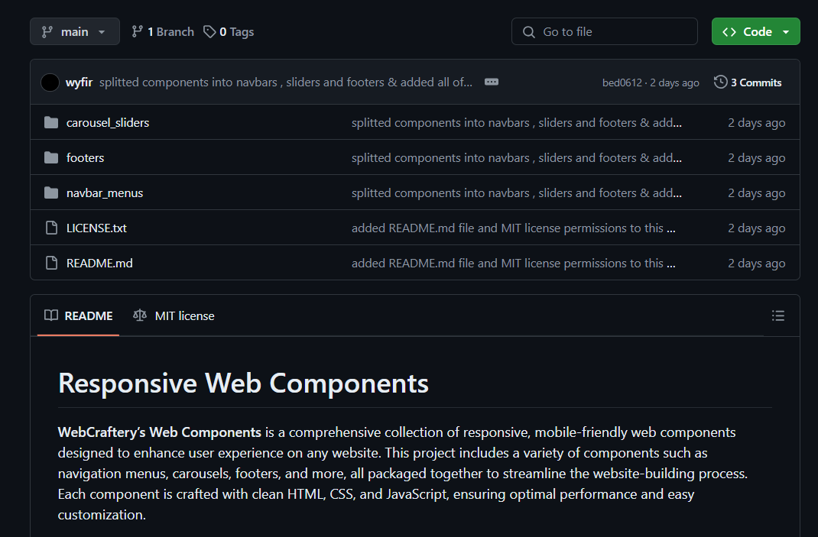Click the README.md file icon
This screenshot has width=818, height=537.
coord(51,263)
